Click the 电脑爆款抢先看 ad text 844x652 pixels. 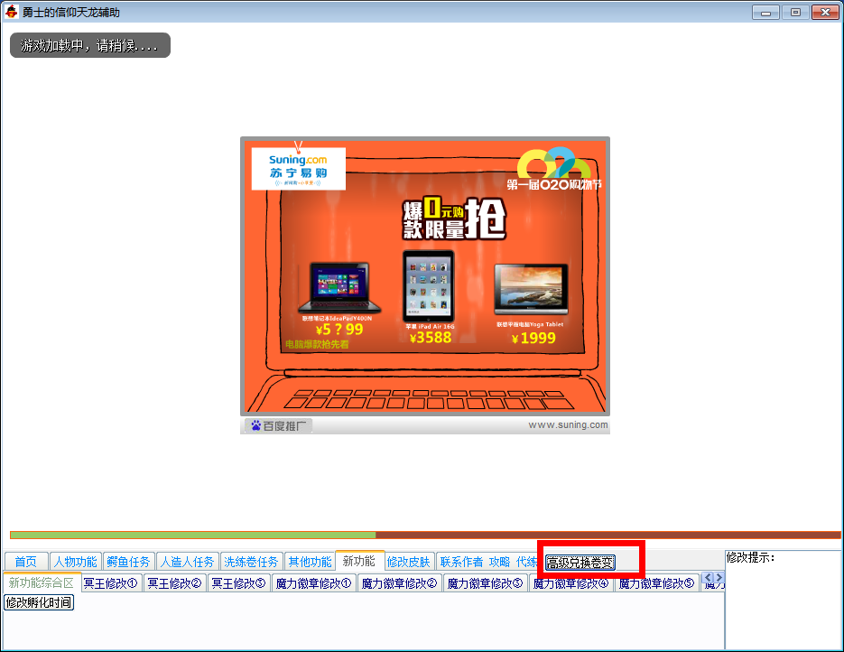coord(317,344)
